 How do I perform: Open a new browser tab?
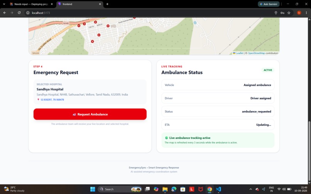[107, 4]
